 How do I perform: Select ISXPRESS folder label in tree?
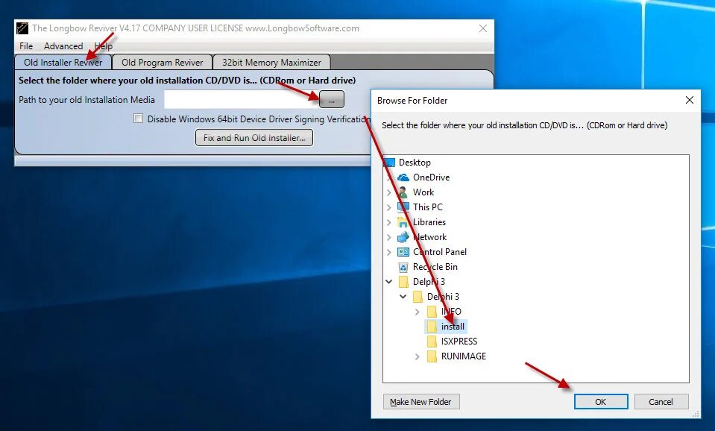(459, 342)
